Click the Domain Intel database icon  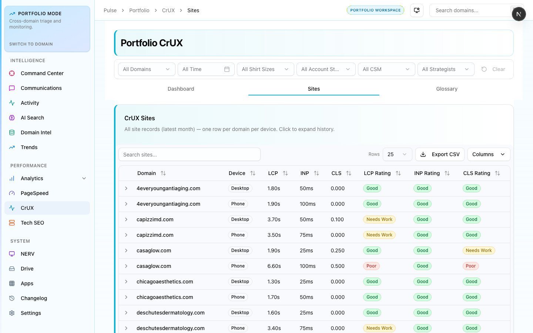[12, 132]
